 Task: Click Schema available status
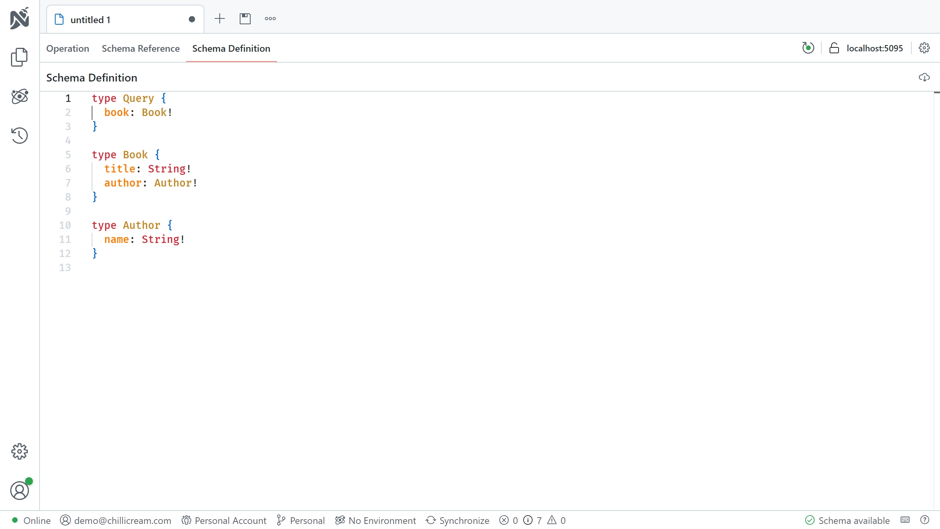click(x=848, y=520)
